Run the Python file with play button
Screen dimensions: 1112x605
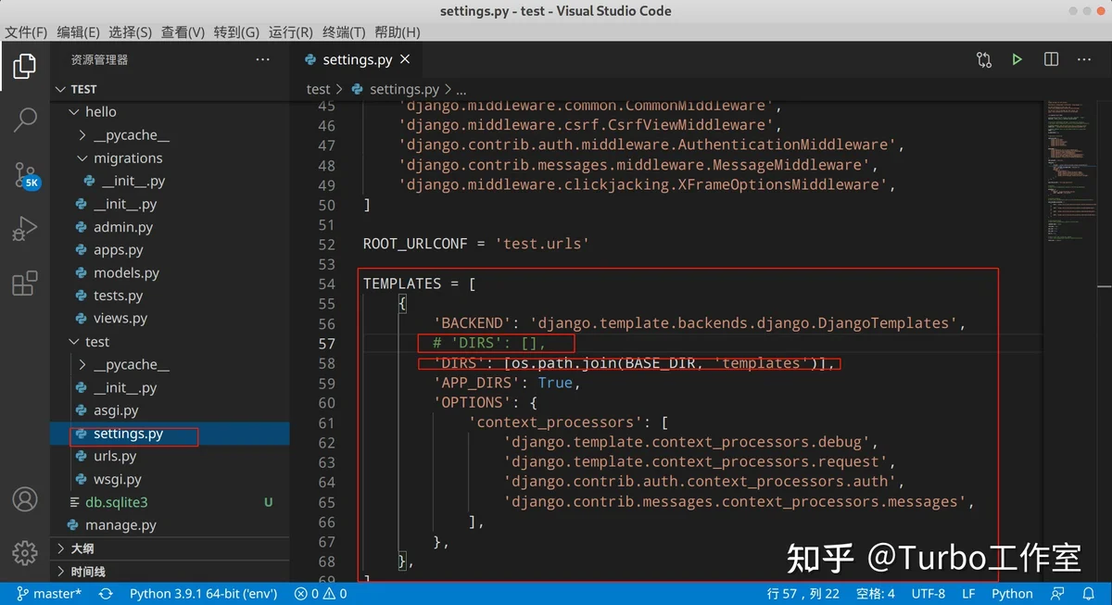tap(1017, 59)
